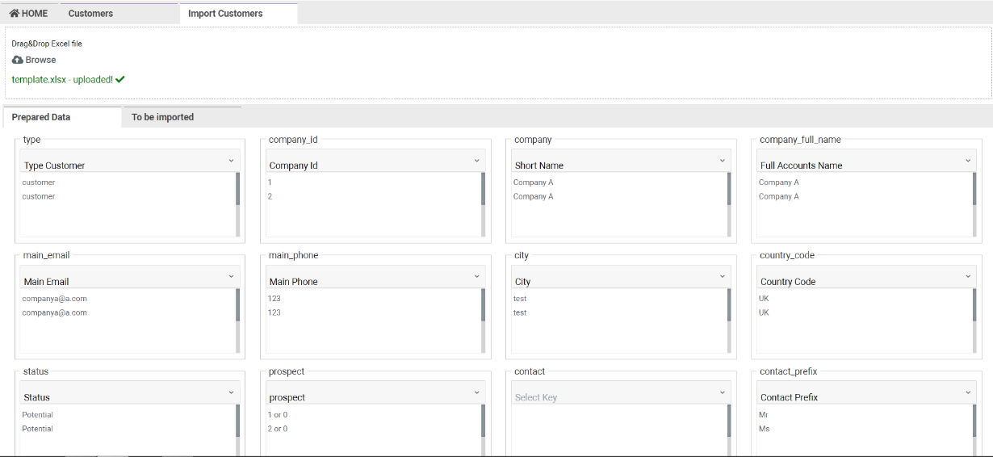Image resolution: width=993 pixels, height=457 pixels.
Task: Switch to the To be imported tab
Action: tap(162, 117)
